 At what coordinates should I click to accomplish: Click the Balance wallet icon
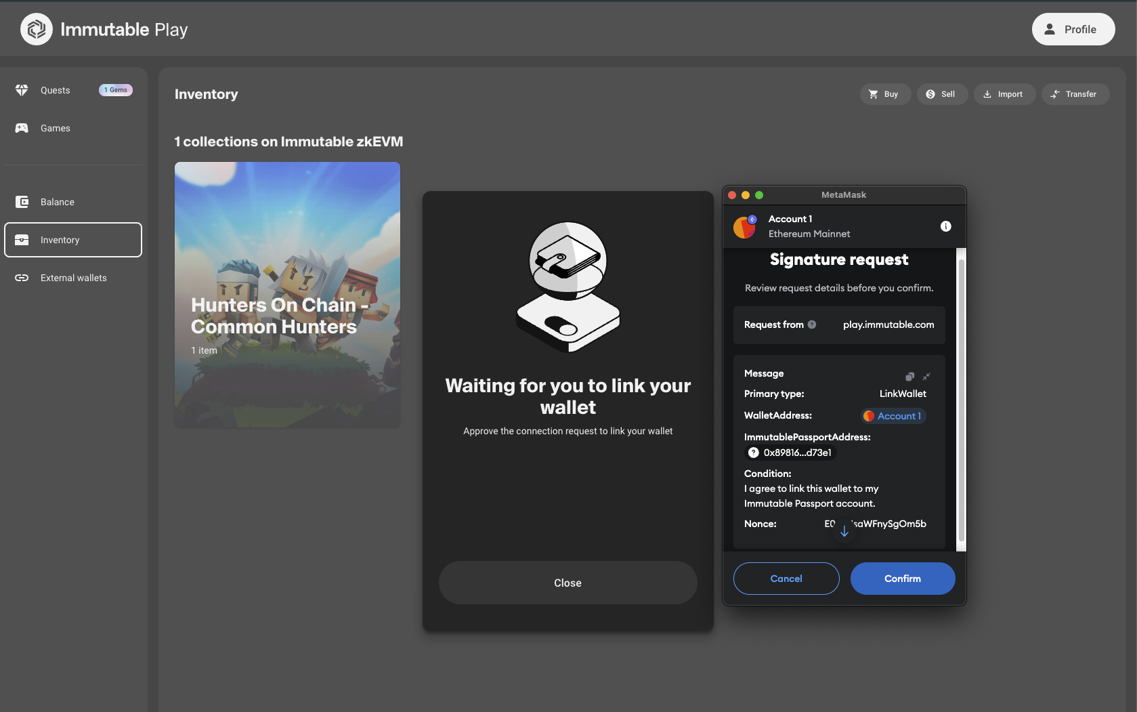click(22, 202)
